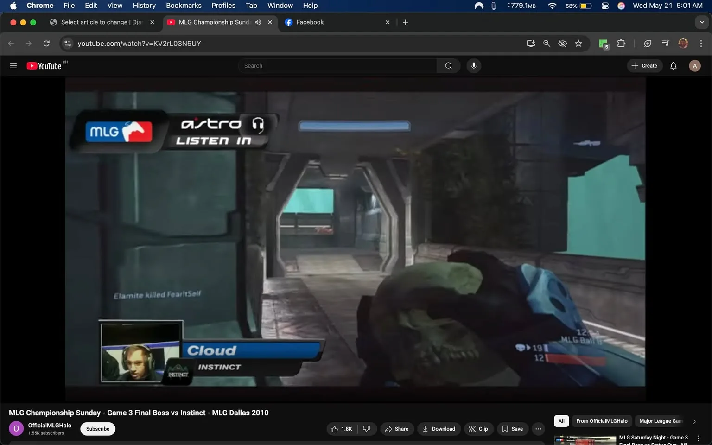
Task: Save the video to a playlist
Action: click(x=512, y=429)
